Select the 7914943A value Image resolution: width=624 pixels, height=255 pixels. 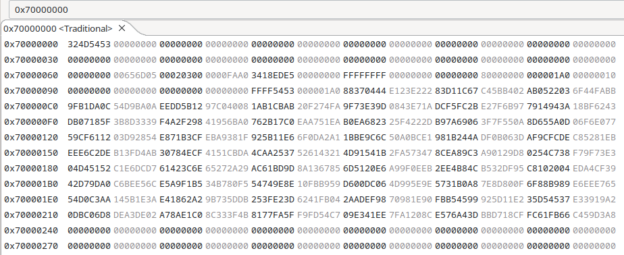coord(548,106)
